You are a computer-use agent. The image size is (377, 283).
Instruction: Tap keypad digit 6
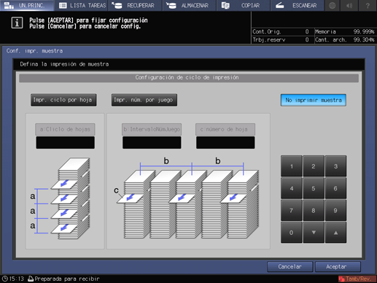335,188
